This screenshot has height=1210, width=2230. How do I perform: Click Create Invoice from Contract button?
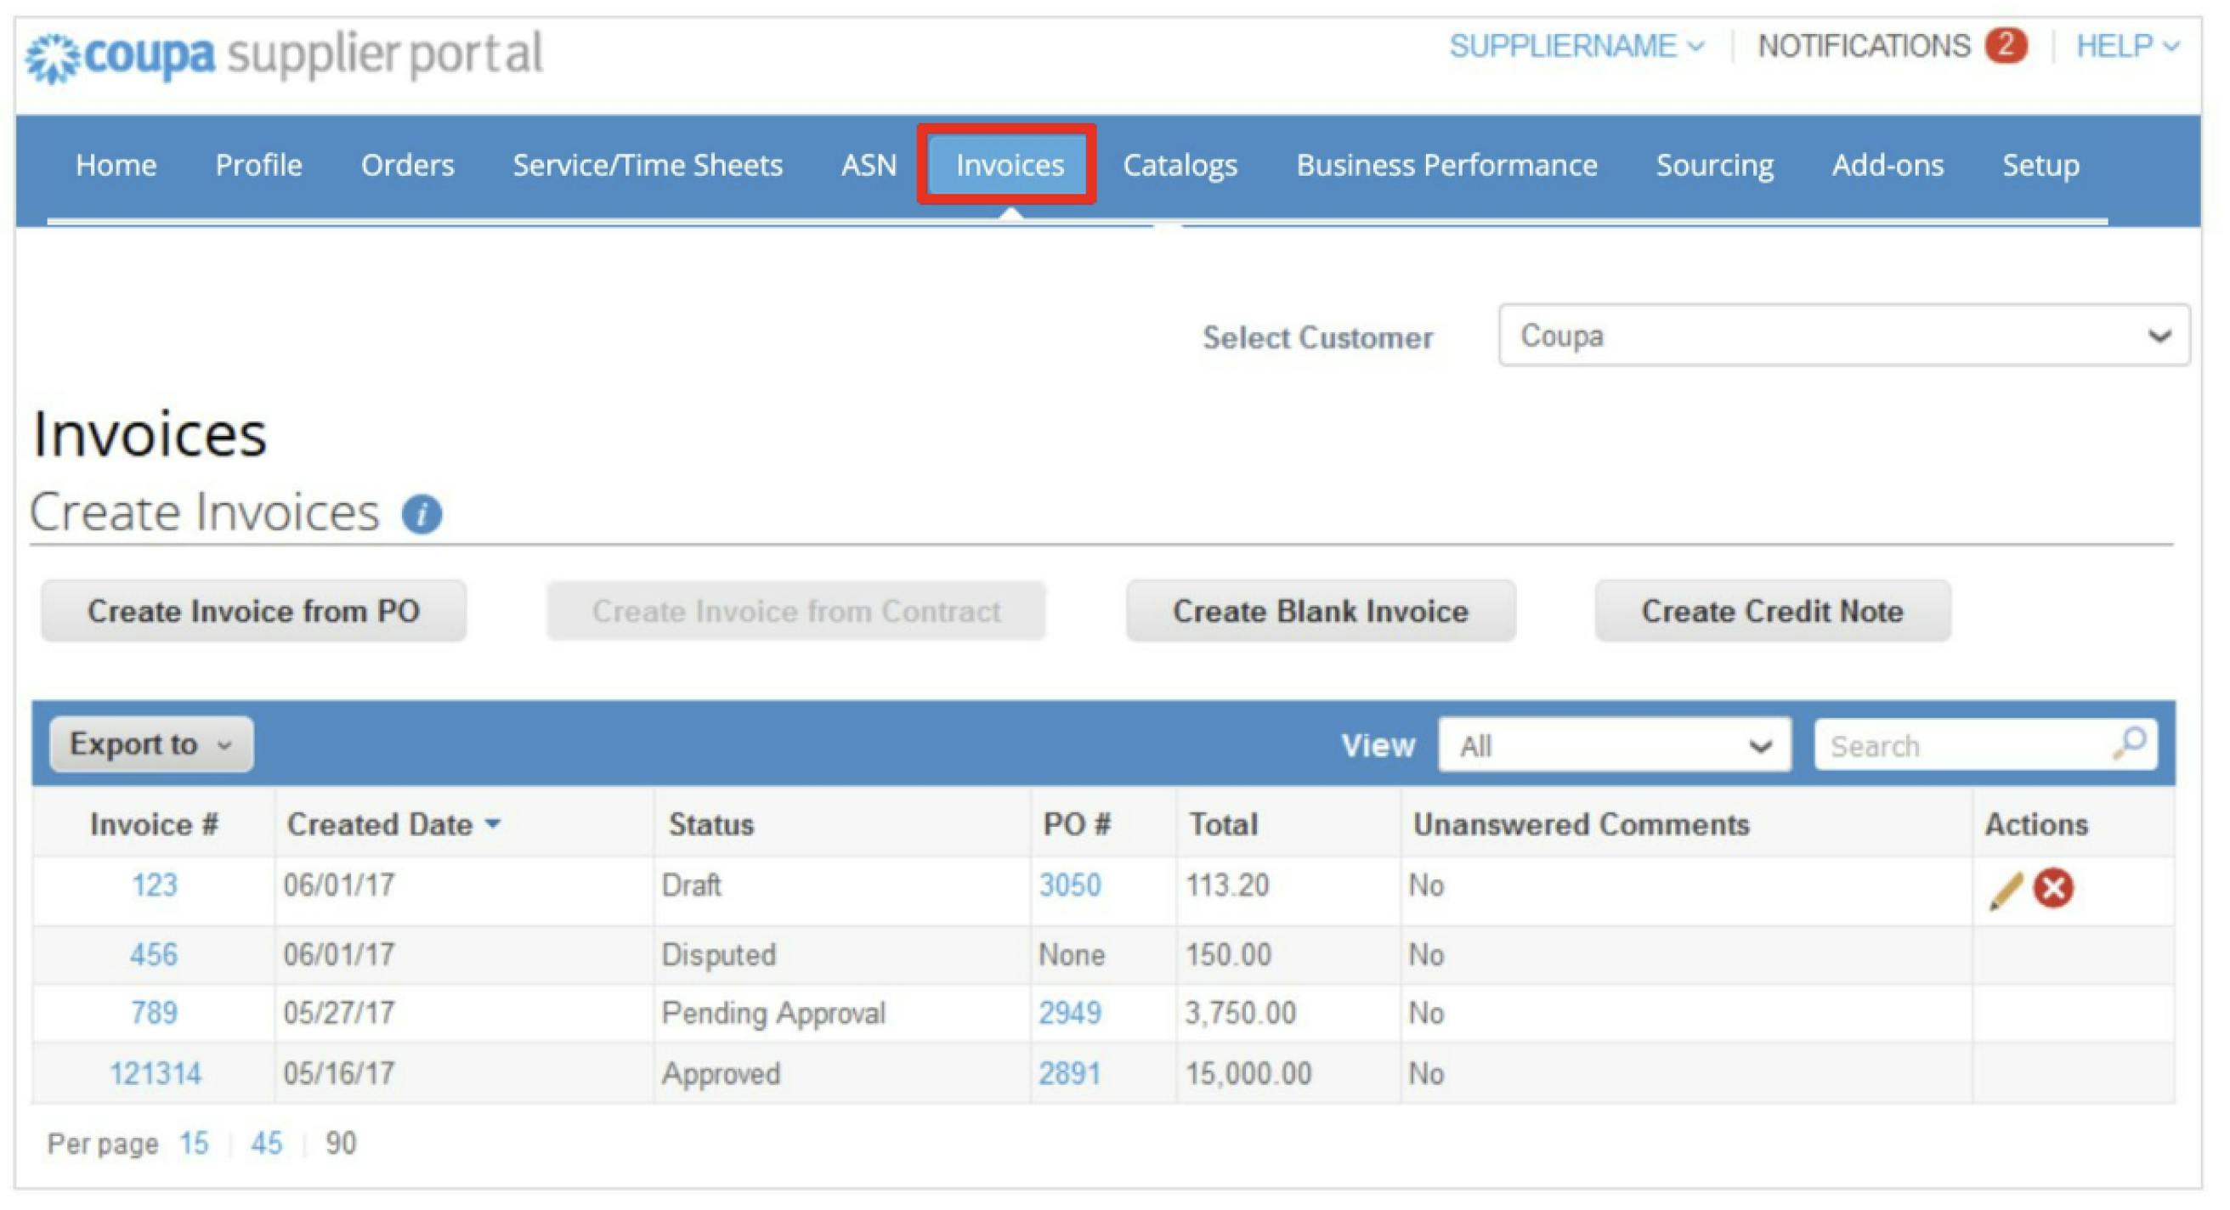[796, 612]
